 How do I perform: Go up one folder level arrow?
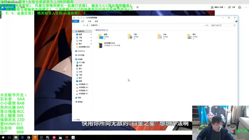[x=84, y=26]
